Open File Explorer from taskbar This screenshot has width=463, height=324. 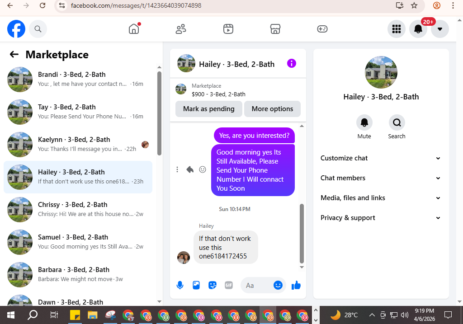(92, 315)
